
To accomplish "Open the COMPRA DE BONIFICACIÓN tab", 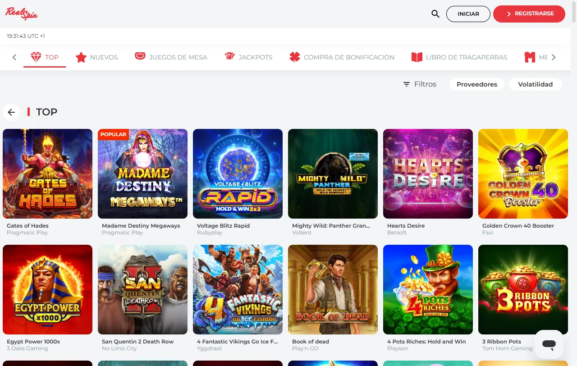I will coord(342,57).
